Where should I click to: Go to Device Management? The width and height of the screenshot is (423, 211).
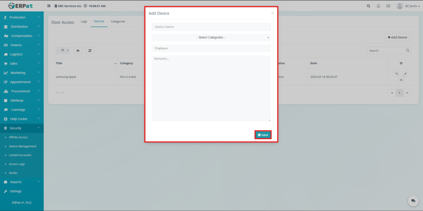22,146
